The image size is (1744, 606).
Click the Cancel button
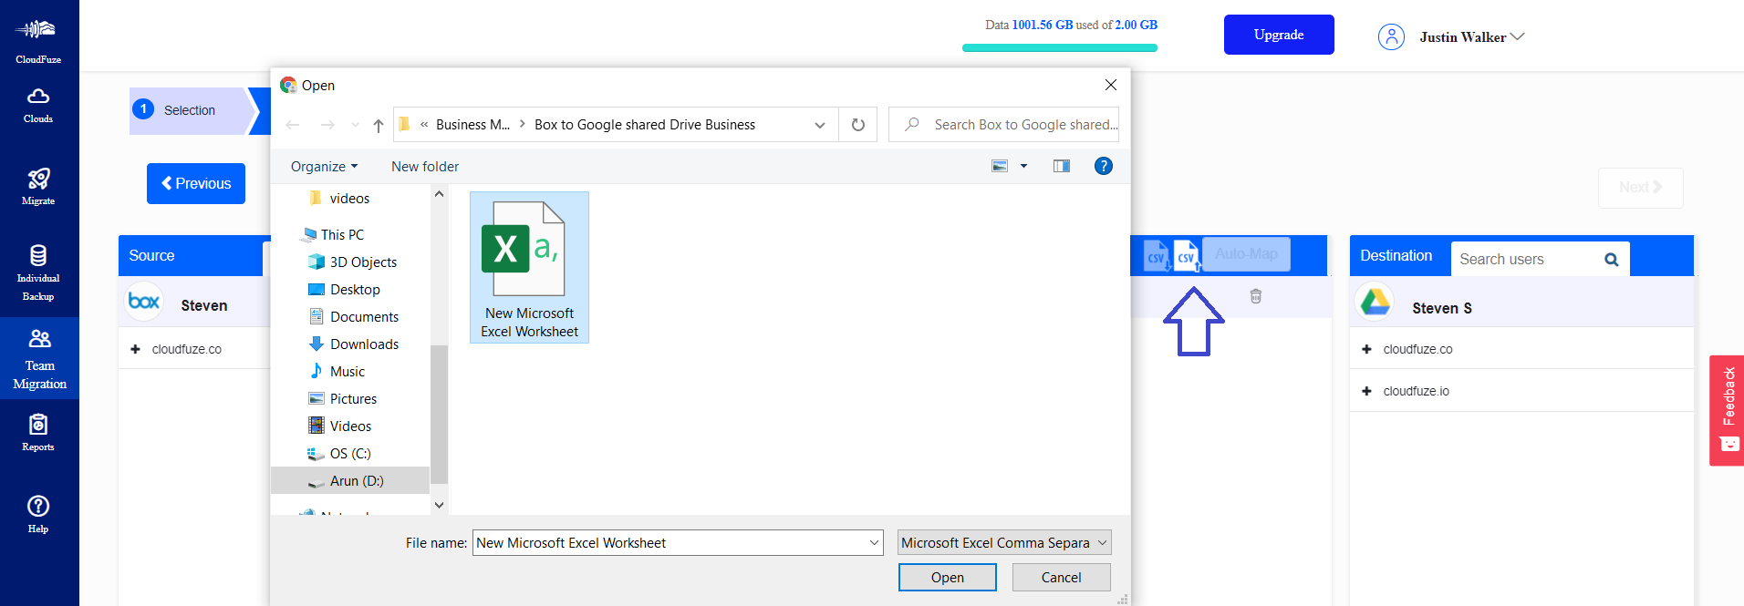pos(1061,578)
